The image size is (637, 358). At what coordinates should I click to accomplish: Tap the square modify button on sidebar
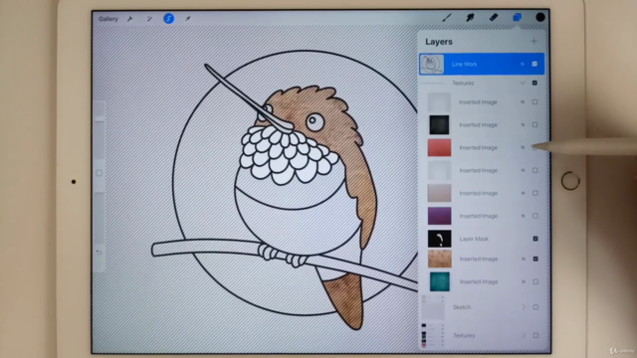pyautogui.click(x=100, y=173)
